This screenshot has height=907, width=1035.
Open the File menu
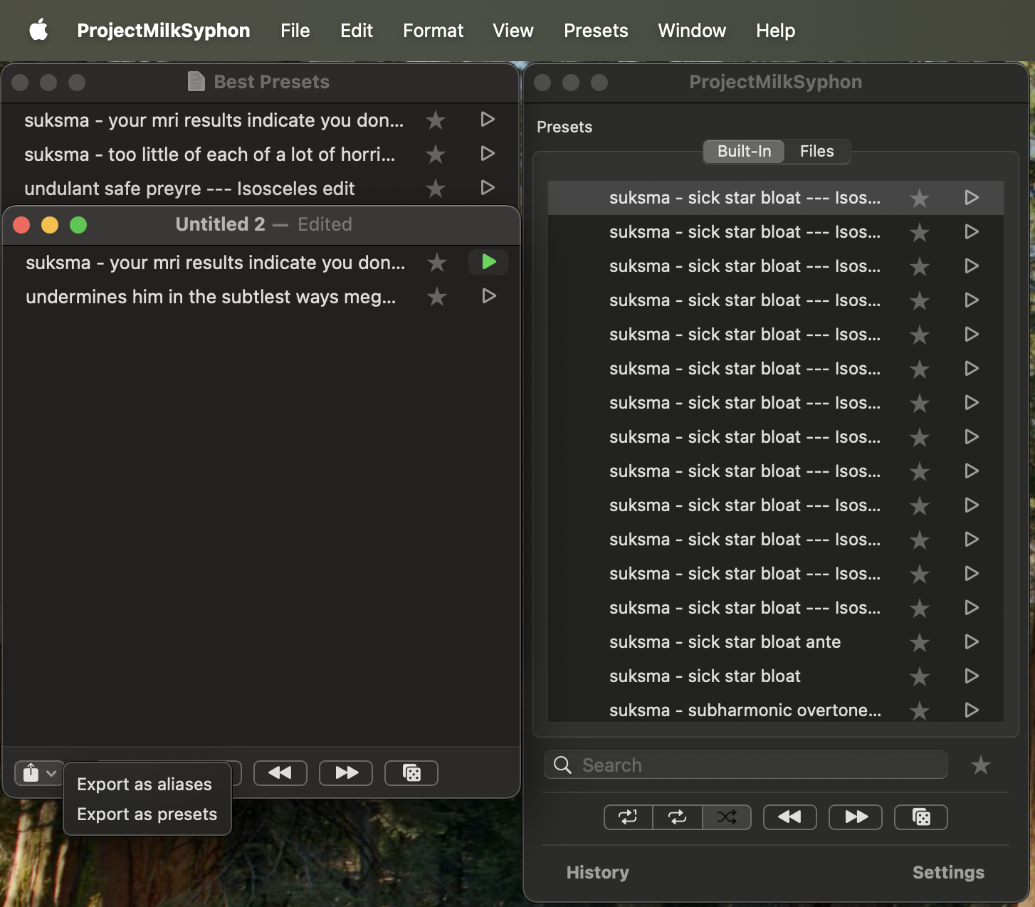tap(295, 31)
